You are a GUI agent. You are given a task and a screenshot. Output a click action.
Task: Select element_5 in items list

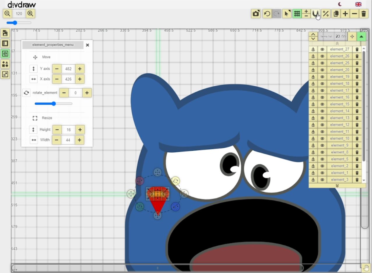(x=340, y=159)
